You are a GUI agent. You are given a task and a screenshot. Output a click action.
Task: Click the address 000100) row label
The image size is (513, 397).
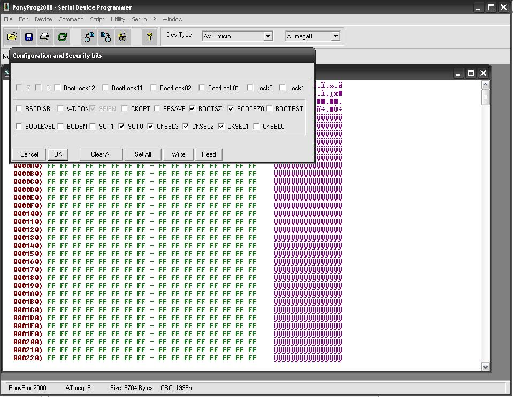click(28, 214)
